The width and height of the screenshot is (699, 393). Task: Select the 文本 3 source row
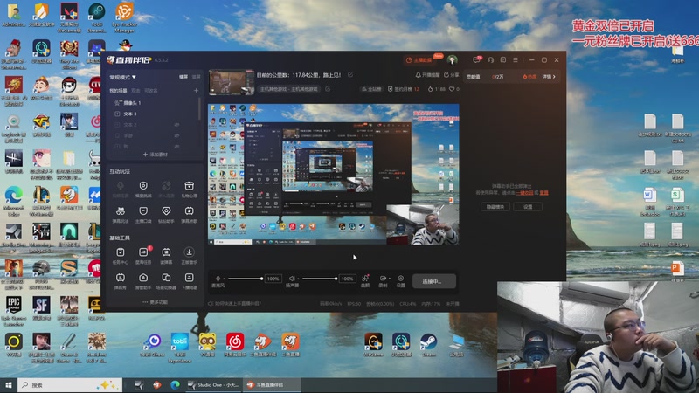pyautogui.click(x=154, y=114)
